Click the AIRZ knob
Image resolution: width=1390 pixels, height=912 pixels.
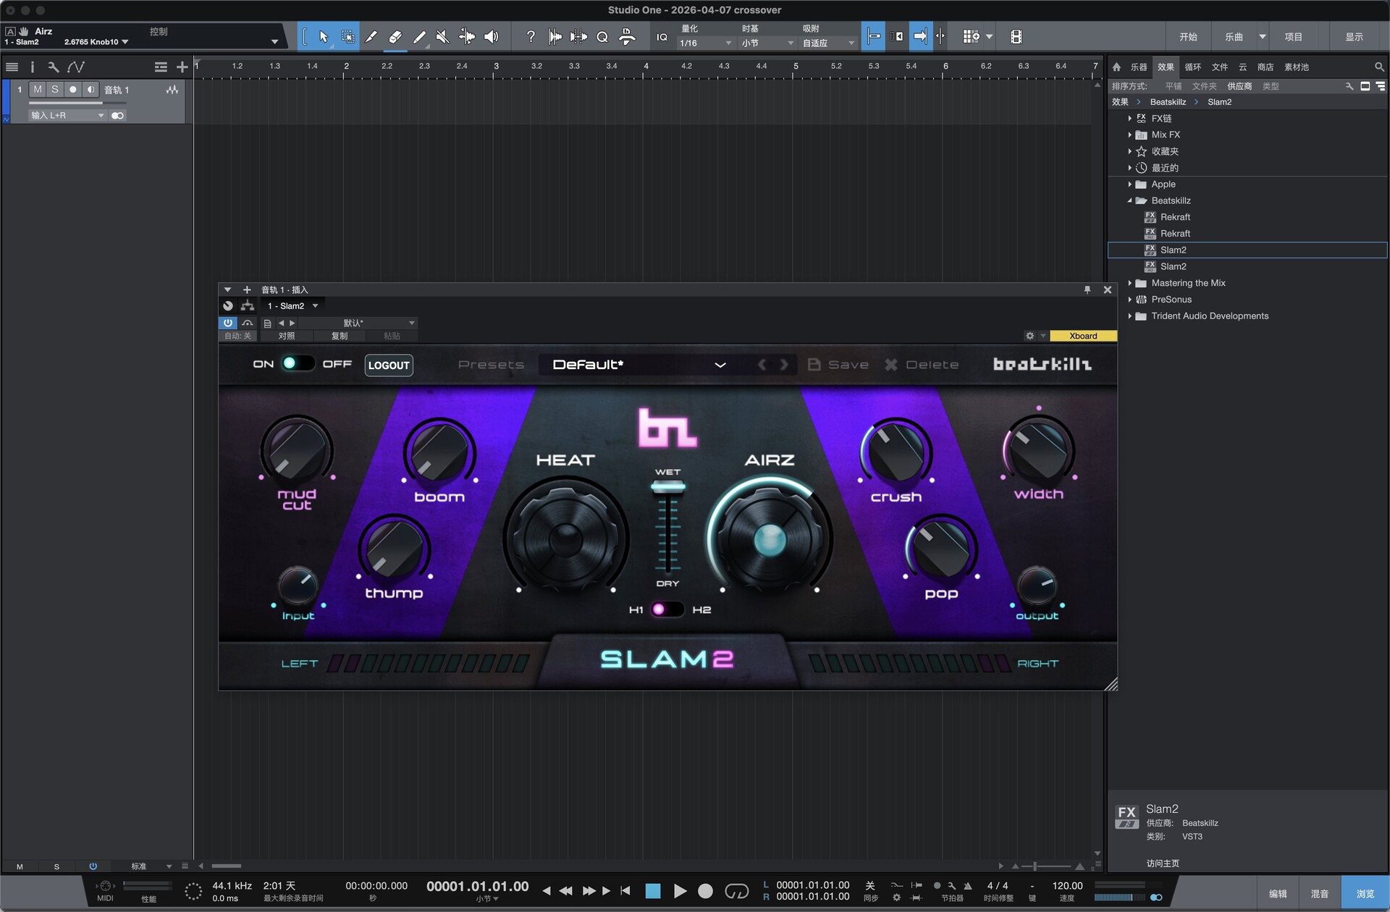point(770,539)
